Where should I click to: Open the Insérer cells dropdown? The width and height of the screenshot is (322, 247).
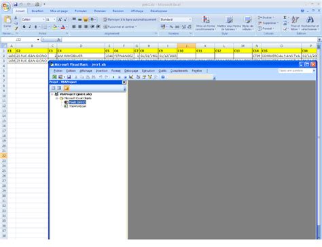coord(266,18)
